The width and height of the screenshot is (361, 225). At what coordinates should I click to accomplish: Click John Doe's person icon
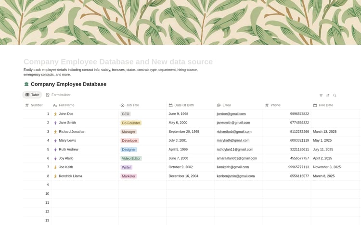point(55,114)
